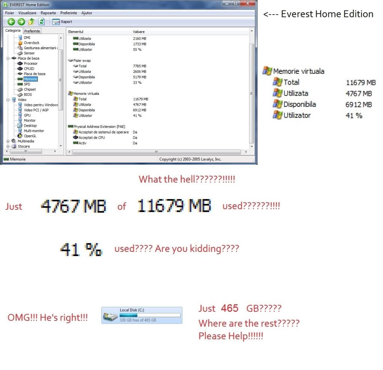Select the Desktop icon in the tree
Image resolution: width=383 pixels, height=370 pixels.
coord(20,126)
